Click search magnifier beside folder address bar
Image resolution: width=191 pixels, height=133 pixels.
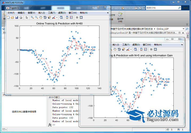(x=187, y=29)
